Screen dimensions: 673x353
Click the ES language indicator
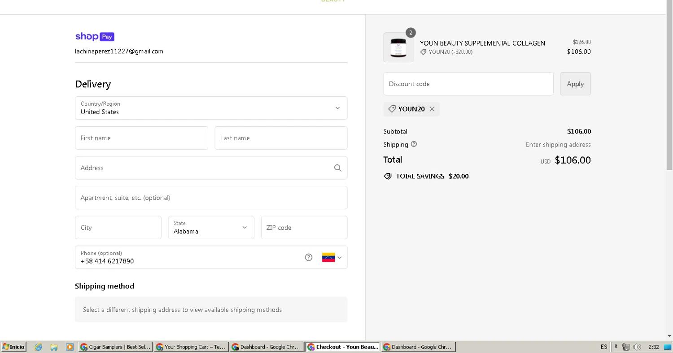click(x=604, y=347)
